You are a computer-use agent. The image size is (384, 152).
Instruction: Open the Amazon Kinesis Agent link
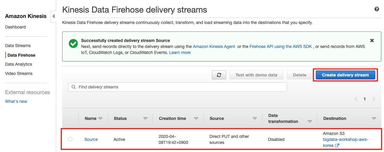214,46
